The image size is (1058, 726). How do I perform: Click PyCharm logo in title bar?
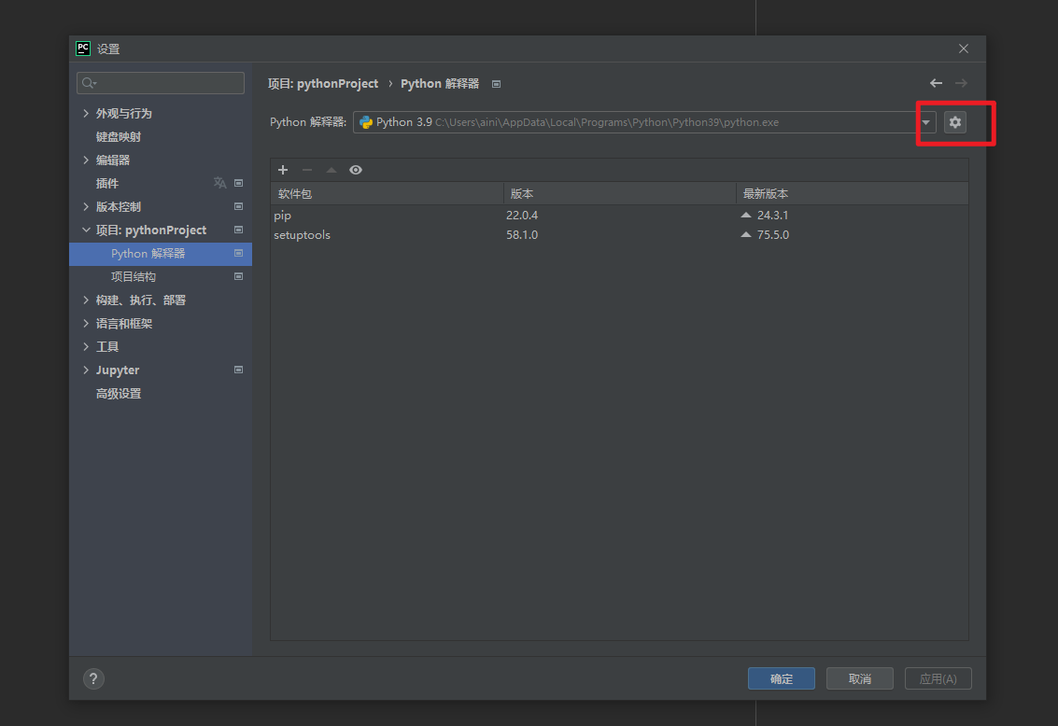(x=83, y=49)
